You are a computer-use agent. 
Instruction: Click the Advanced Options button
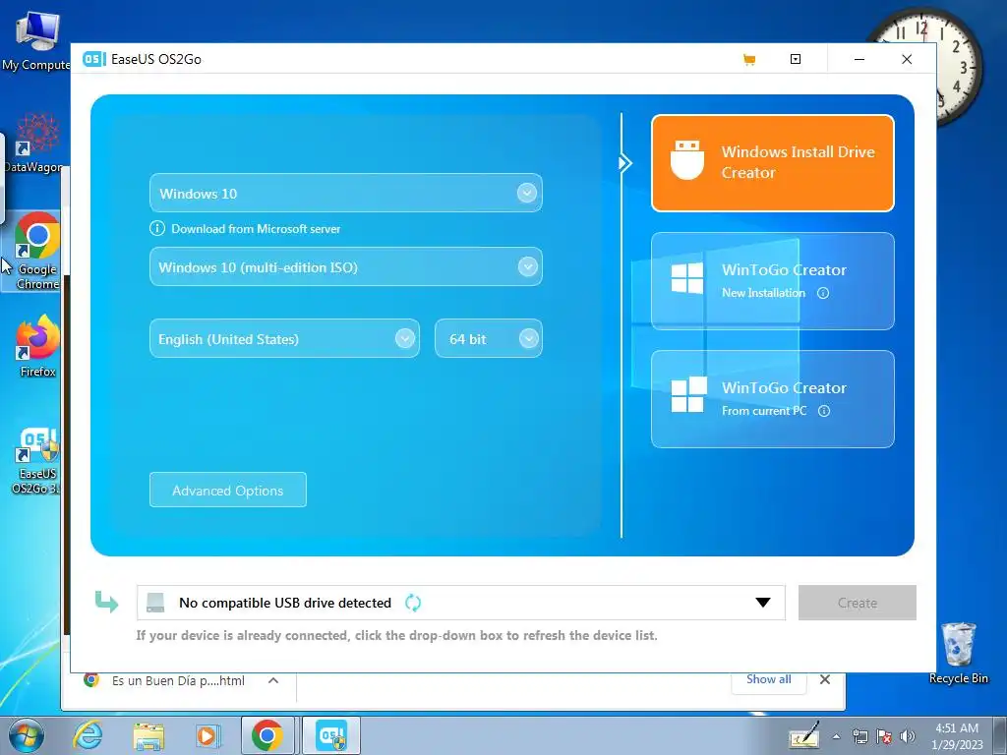click(x=228, y=490)
